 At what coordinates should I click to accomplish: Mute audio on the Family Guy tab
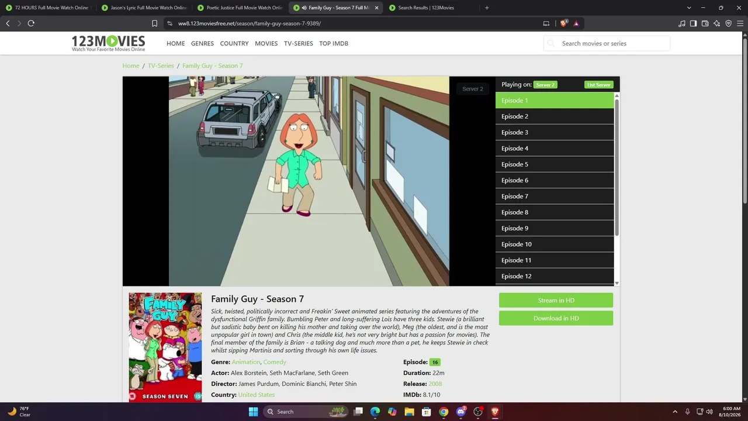304,8
